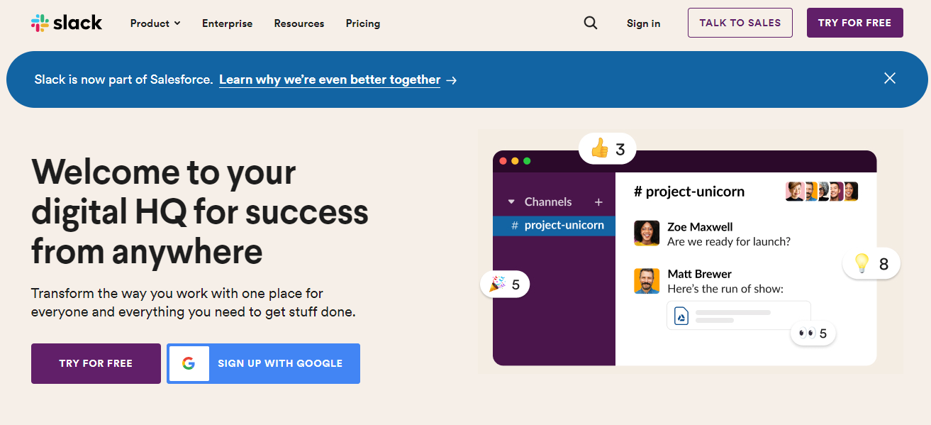Dismiss the Salesforce announcement banner

pyautogui.click(x=890, y=78)
